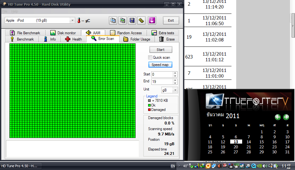Click the purple down arrow icon
This screenshot has height=170, width=295.
[152, 20]
